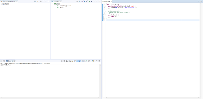Toggle Hide Local Types in Outline
203x99 pixels.
click(x=92, y=2)
